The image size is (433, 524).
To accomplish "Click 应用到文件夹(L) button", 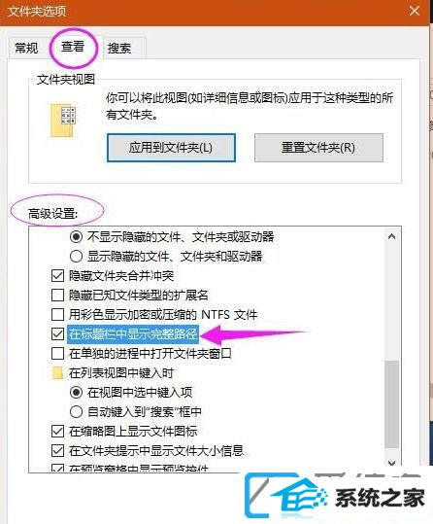I will click(171, 148).
